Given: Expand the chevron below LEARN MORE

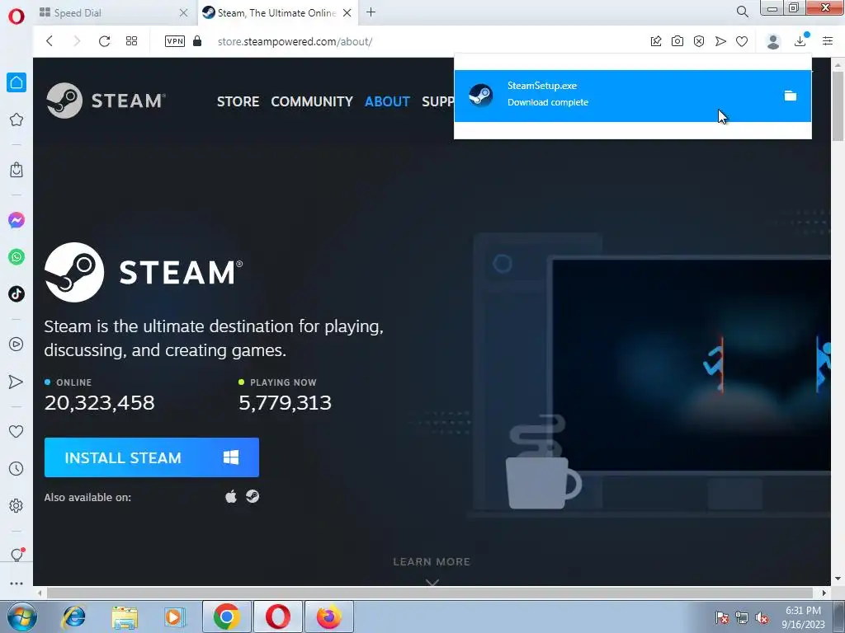Looking at the screenshot, I should [x=432, y=582].
